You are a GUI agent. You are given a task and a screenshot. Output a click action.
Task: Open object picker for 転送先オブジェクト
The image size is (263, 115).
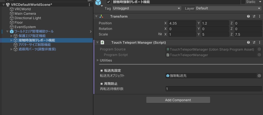pyautogui.click(x=259, y=76)
